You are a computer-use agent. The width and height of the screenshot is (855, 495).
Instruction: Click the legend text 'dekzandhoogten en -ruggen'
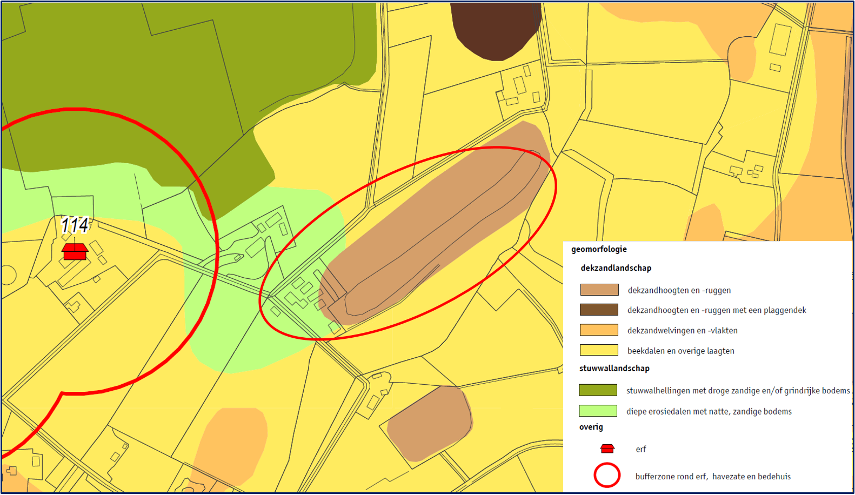pyautogui.click(x=679, y=290)
